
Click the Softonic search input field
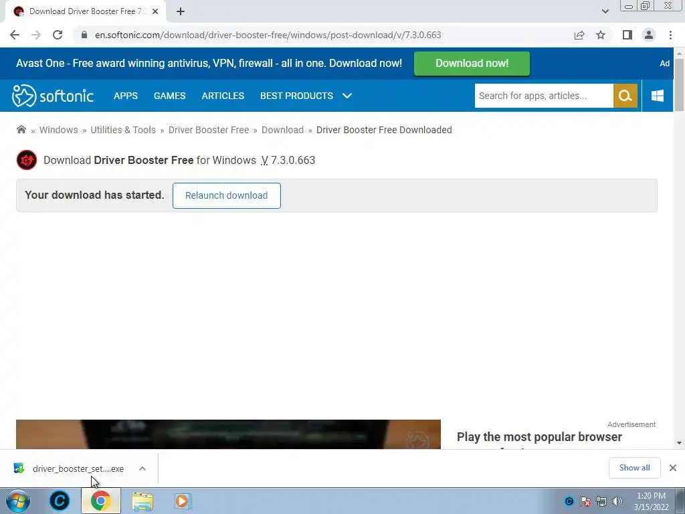(x=544, y=96)
